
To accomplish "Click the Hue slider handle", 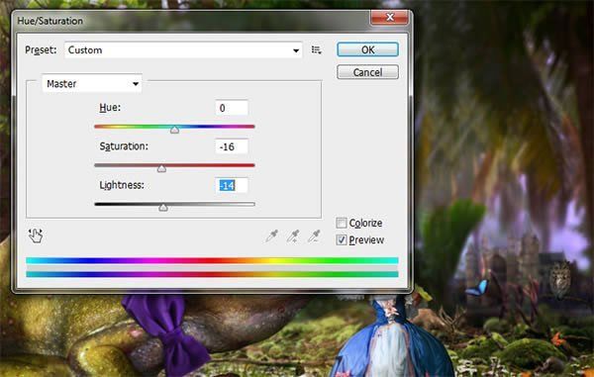I will pyautogui.click(x=174, y=130).
